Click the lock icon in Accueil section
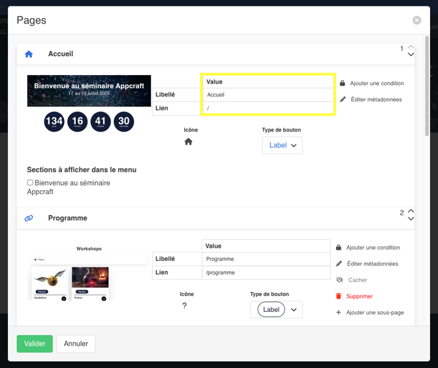Viewport: 438px width, 368px height. [343, 84]
